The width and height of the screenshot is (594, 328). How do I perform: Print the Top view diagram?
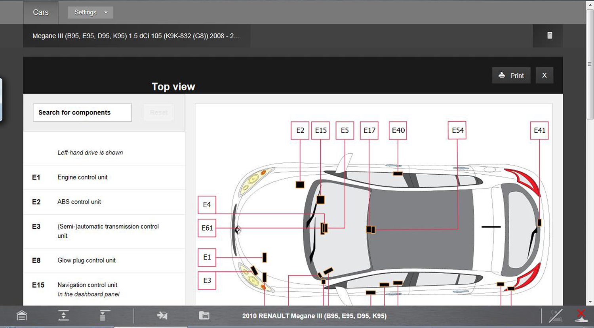(511, 75)
